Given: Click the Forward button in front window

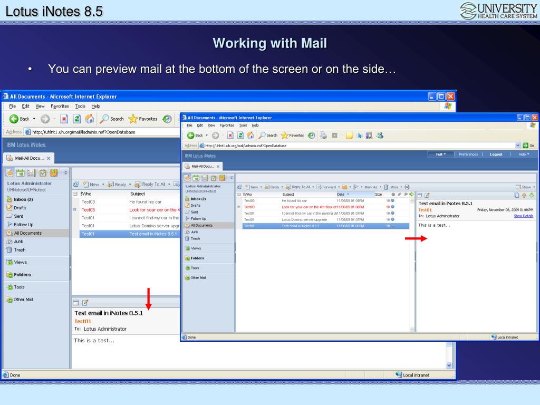Looking at the screenshot, I should [x=326, y=187].
